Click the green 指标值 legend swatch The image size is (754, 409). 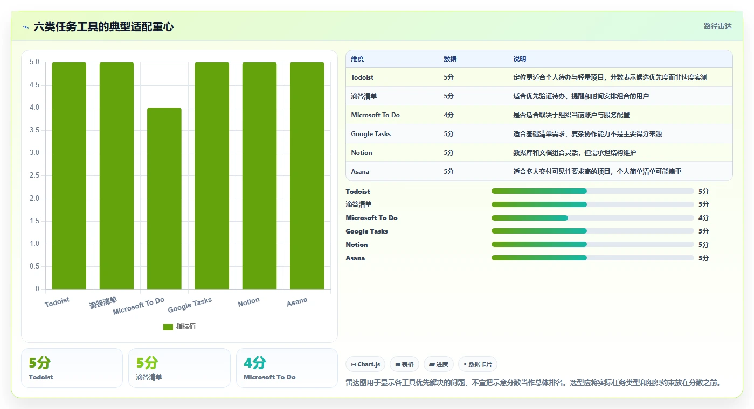pyautogui.click(x=168, y=327)
